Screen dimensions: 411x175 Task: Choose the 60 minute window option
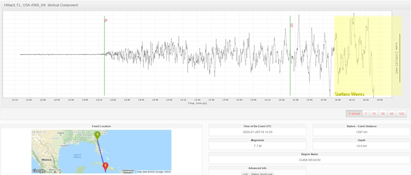coord(392,114)
